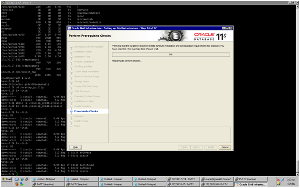Click the PuTTY window title bar icon
The width and height of the screenshot is (300, 188).
pyautogui.click(x=3, y=3)
